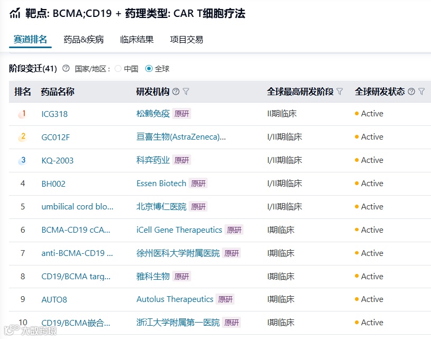Click the rank 3 medal badge
The image size is (431, 339).
[x=23, y=160]
